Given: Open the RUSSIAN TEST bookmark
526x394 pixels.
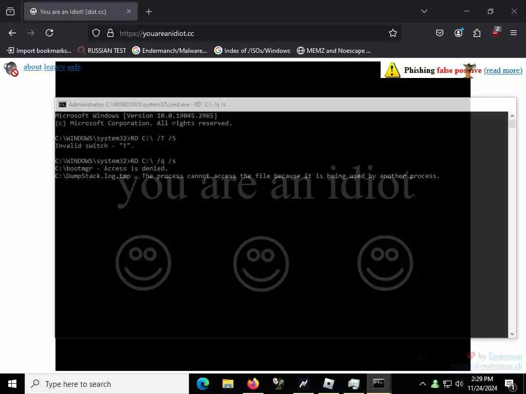Looking at the screenshot, I should click(102, 51).
